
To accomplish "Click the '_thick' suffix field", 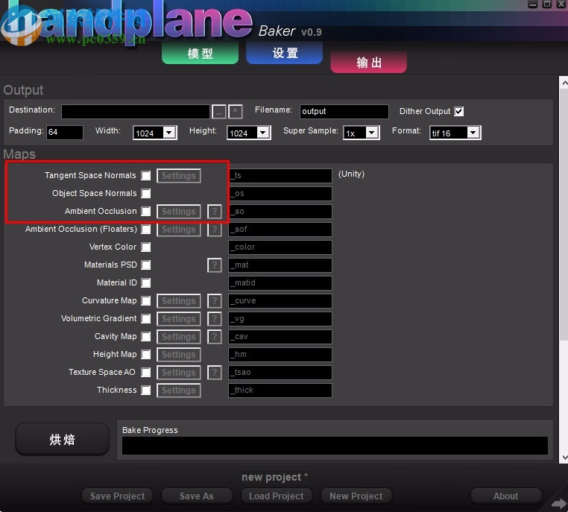I will click(280, 391).
